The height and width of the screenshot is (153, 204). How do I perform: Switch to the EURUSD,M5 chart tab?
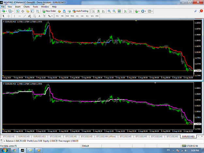[24, 136]
